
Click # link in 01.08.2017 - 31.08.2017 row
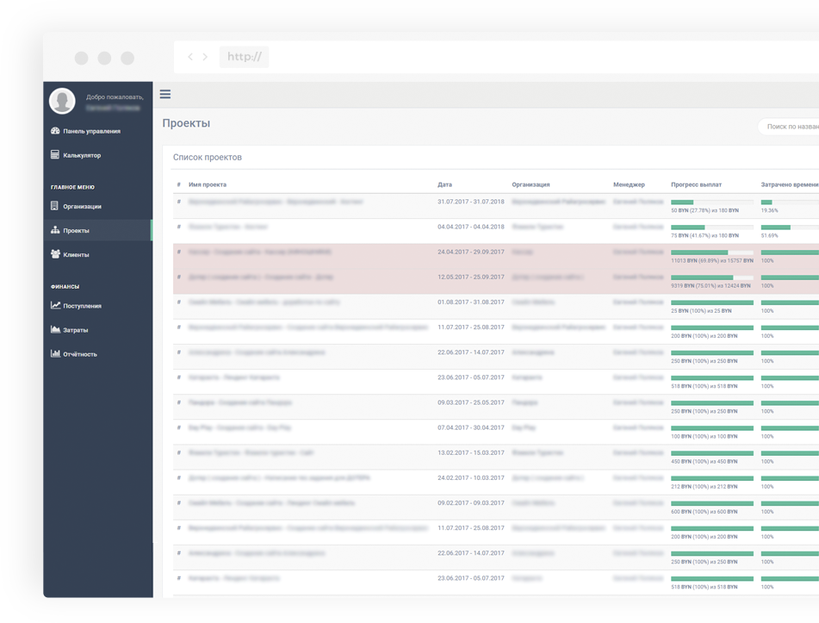178,302
